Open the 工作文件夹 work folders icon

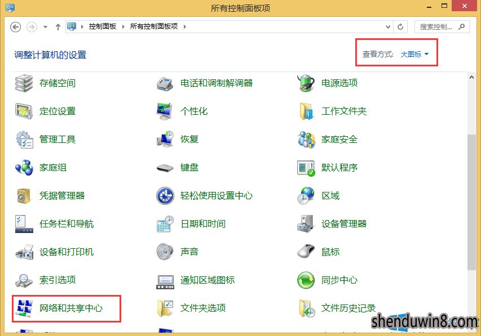point(306,111)
